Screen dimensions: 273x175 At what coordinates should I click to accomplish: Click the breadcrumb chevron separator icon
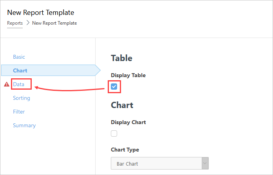pyautogui.click(x=28, y=23)
